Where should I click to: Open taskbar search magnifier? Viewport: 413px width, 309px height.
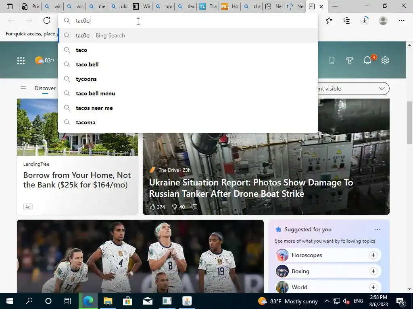pos(29,301)
